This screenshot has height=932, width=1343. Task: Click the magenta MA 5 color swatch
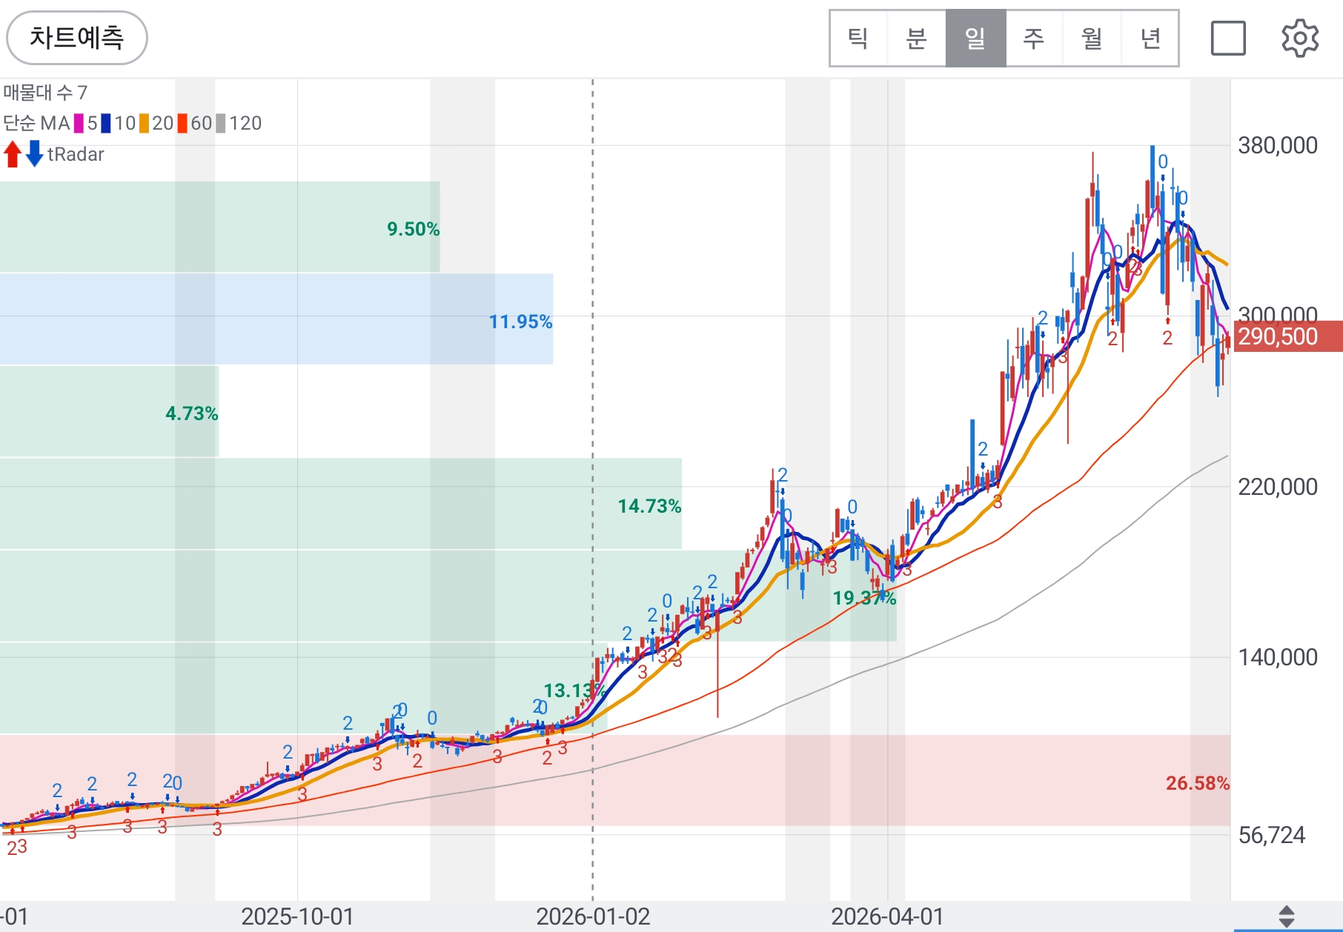(x=79, y=123)
